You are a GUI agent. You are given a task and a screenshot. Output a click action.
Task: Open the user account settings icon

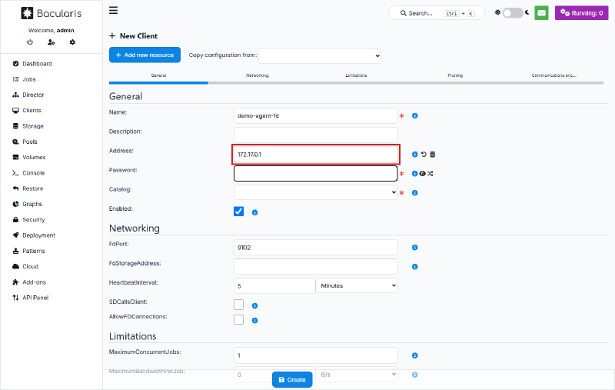tap(51, 42)
